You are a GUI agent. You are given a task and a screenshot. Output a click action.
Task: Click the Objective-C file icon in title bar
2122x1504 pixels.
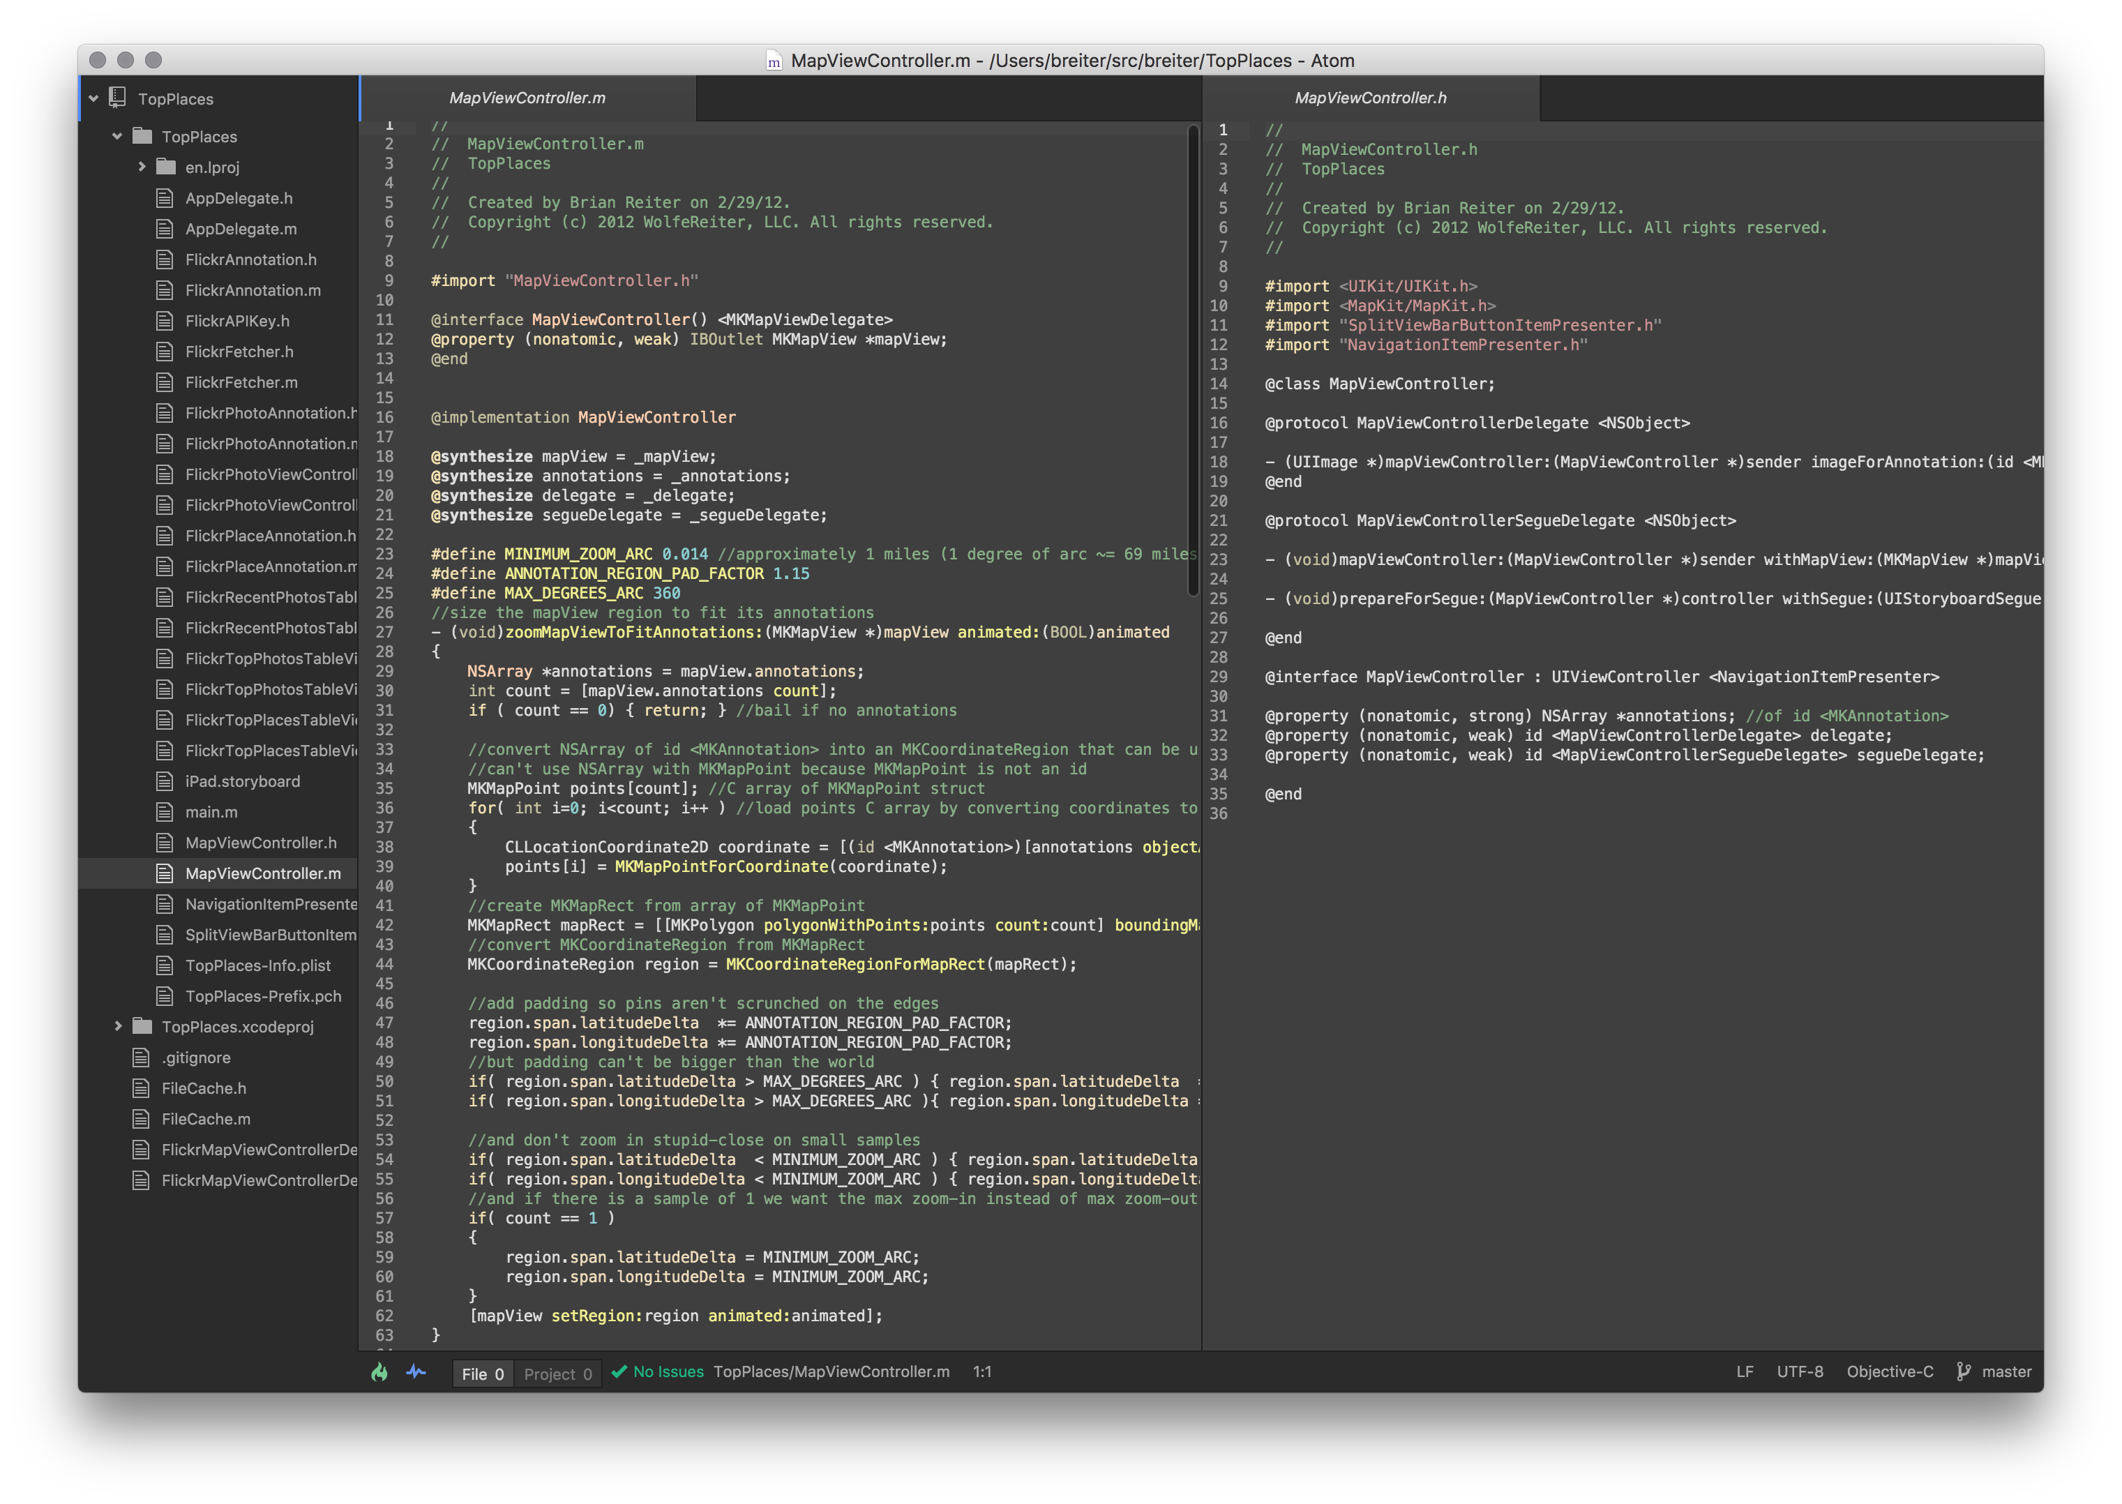point(774,61)
